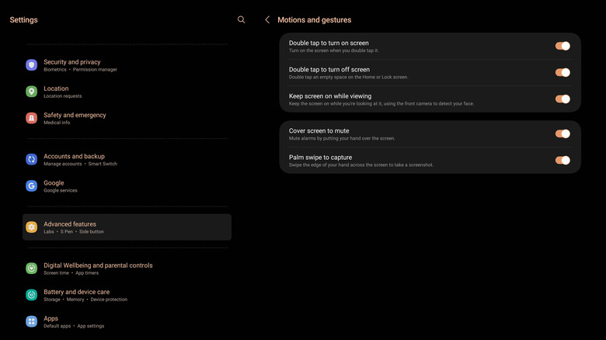Viewport: 606px width, 340px height.
Task: Tap the red Safety and emergency icon
Action: pos(31,118)
